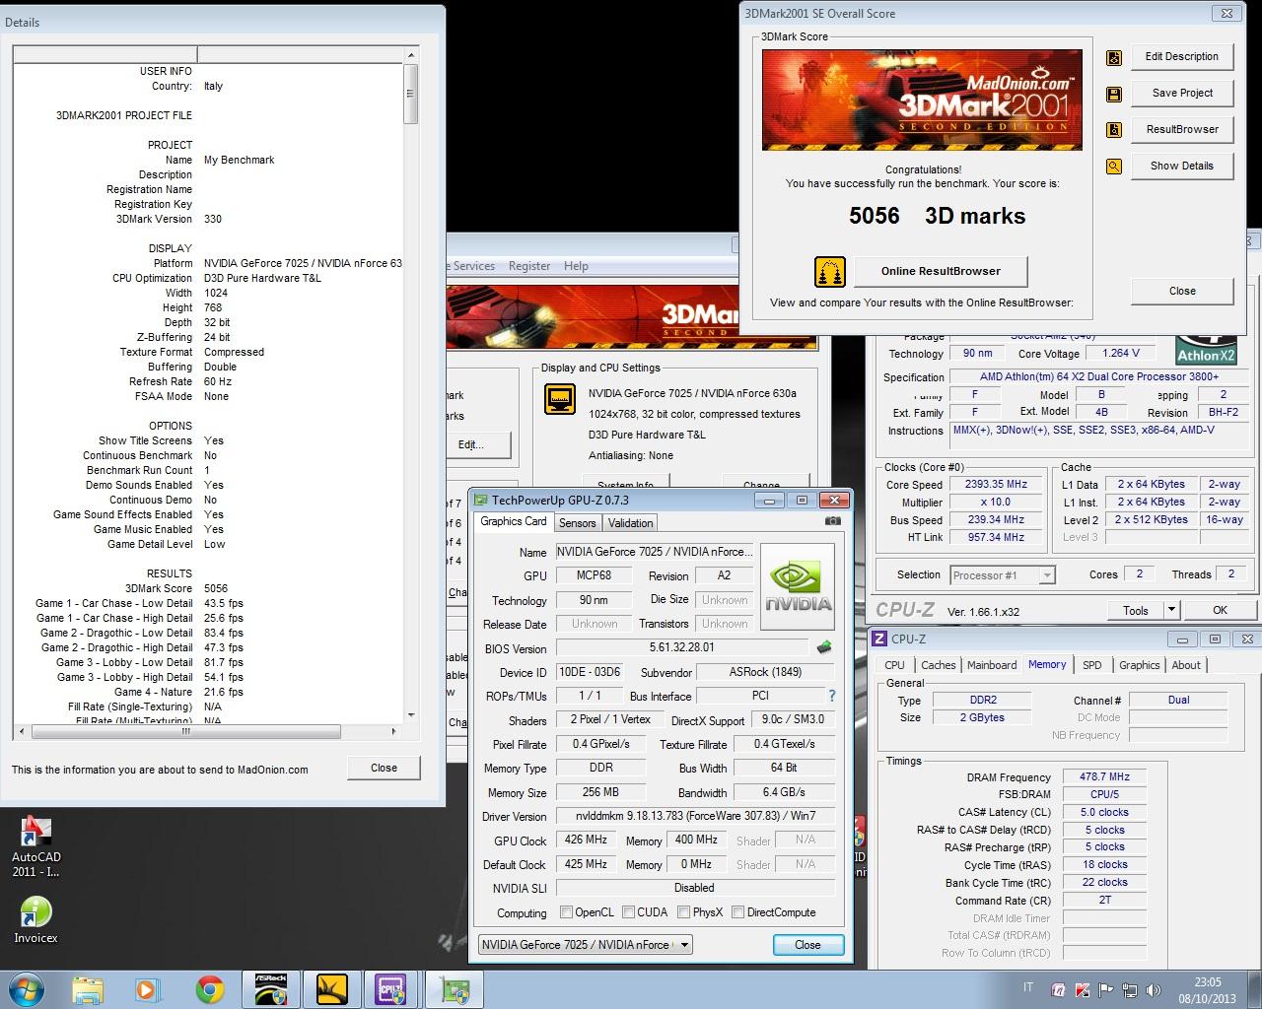
Task: Open Windows Media Player from the taskbar
Action: tap(147, 989)
